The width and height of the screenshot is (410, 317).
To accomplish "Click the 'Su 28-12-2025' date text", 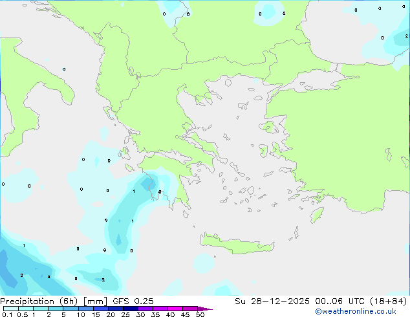I will click(x=272, y=301).
